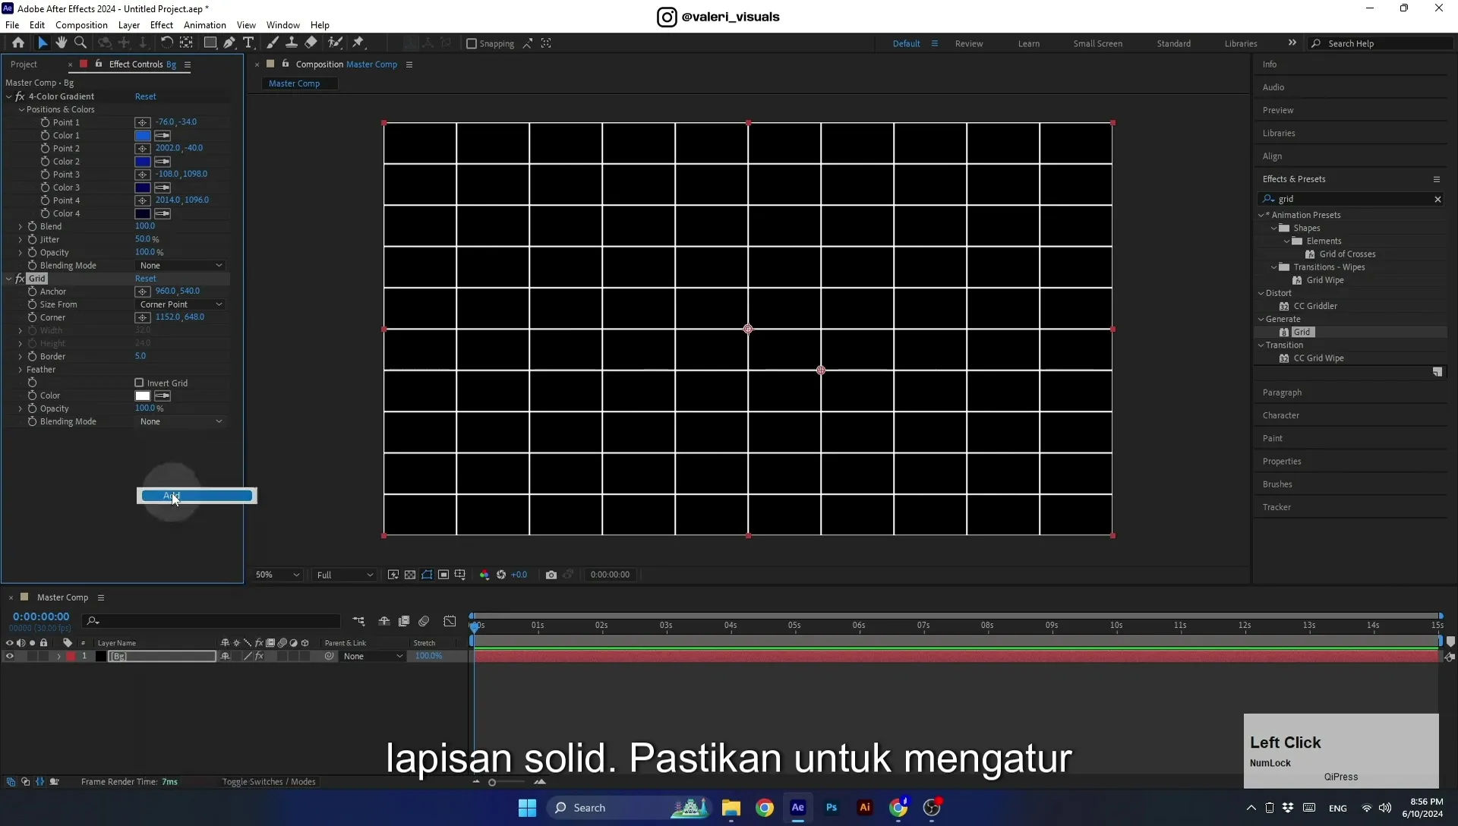Image resolution: width=1458 pixels, height=826 pixels.
Task: Open Adobe Illustrator from the taskbar
Action: click(865, 808)
